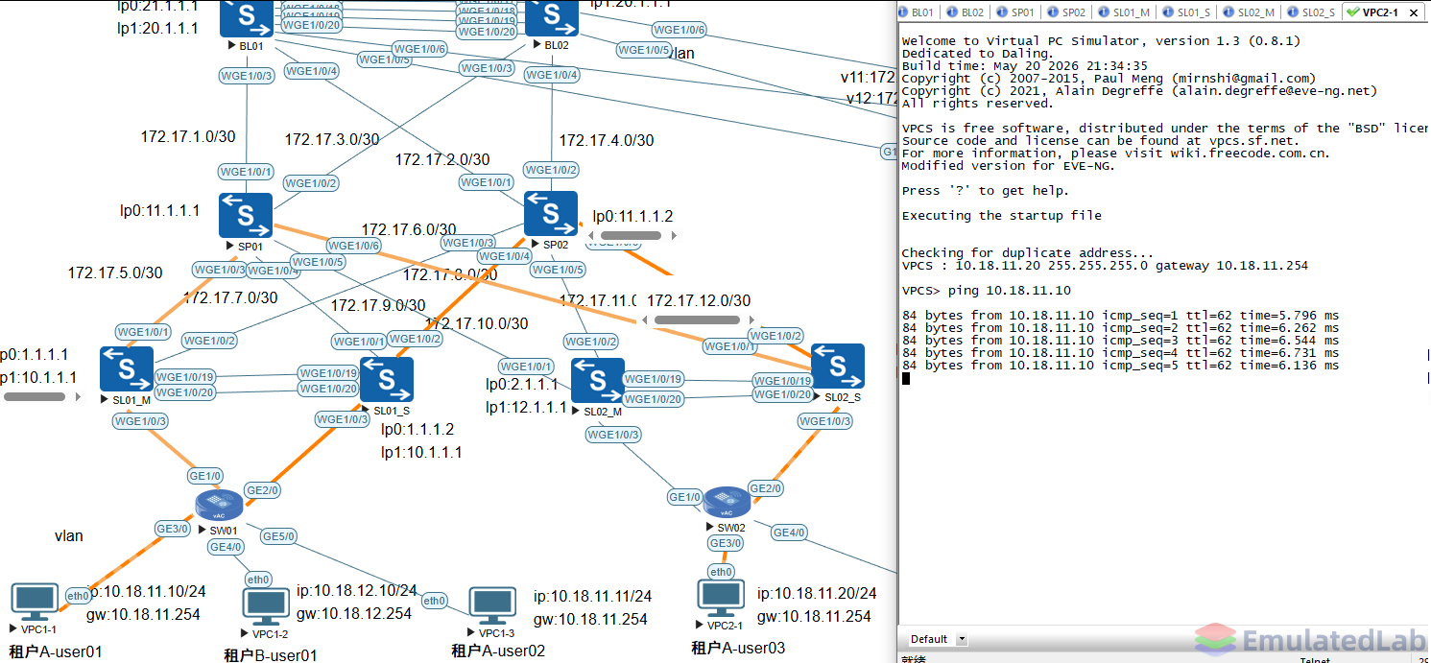
Task: Click the WGE1/0/3 label beneath SL01_M
Action: coord(140,420)
